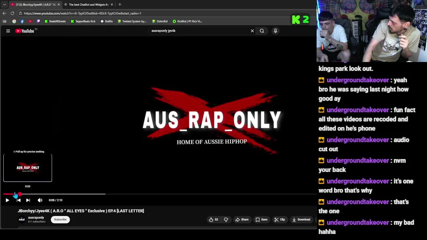
Task: Click the 0:05 / 2:10 time display
Action: click(x=55, y=200)
